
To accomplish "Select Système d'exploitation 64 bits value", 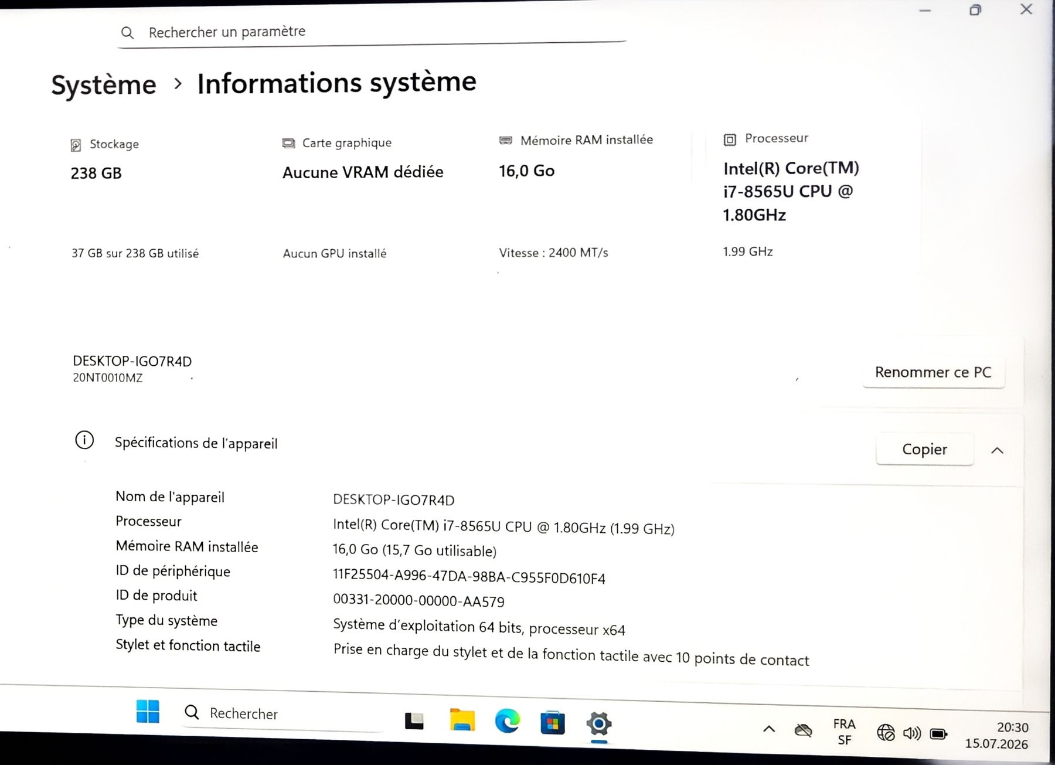I will click(479, 627).
